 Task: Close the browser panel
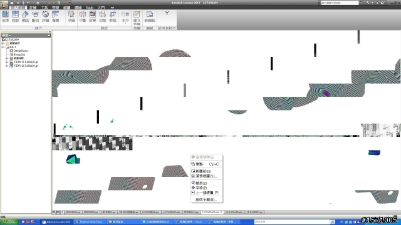pyautogui.click(x=50, y=32)
